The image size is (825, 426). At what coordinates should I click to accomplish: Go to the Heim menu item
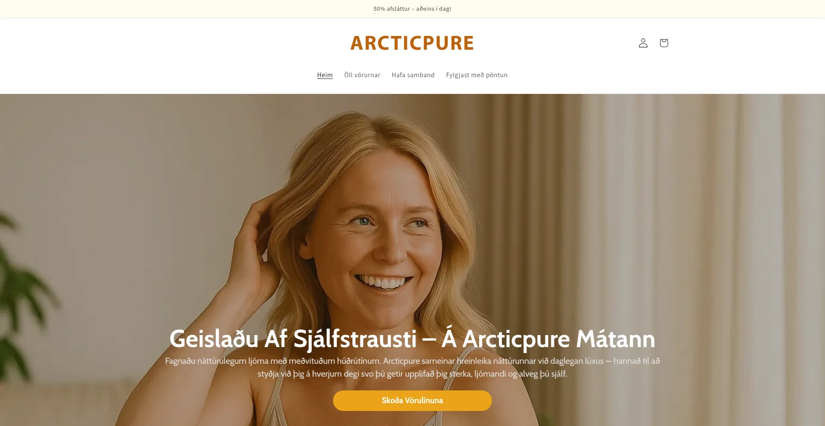click(x=325, y=75)
